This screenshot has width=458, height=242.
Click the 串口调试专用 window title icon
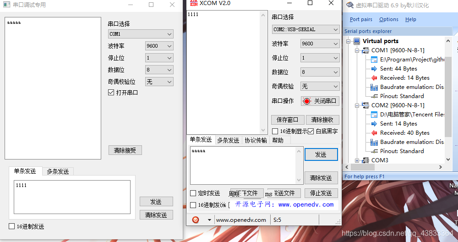pyautogui.click(x=6, y=5)
